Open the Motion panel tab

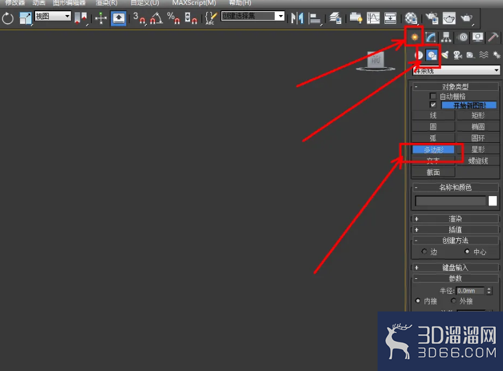tap(463, 37)
